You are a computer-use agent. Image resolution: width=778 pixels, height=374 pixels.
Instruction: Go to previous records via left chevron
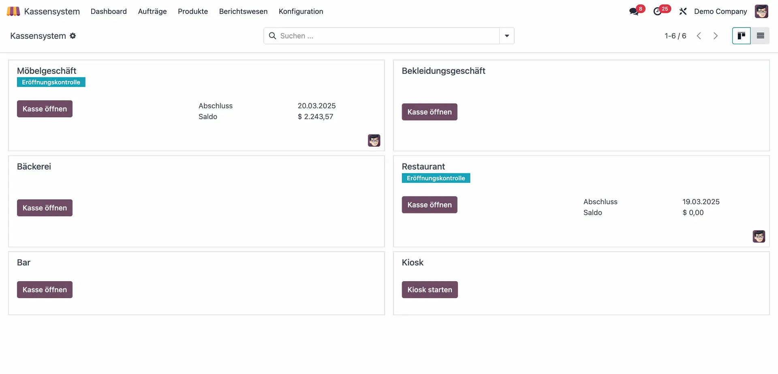coord(699,36)
